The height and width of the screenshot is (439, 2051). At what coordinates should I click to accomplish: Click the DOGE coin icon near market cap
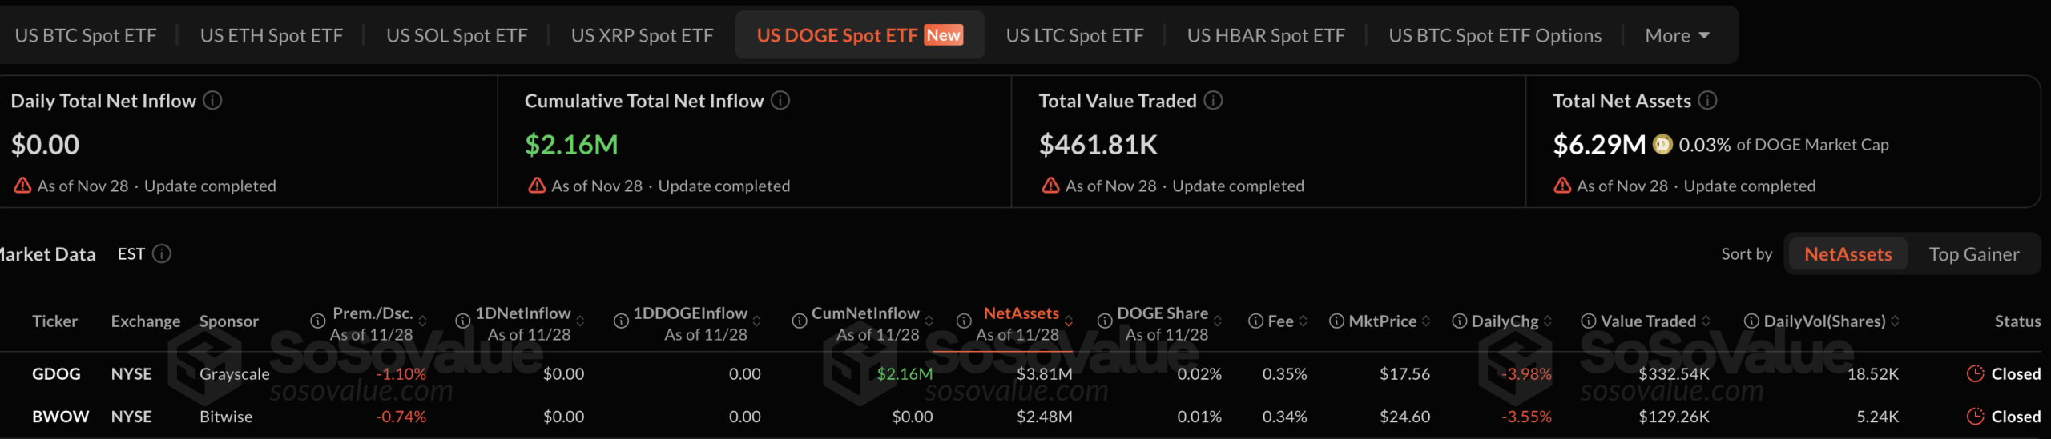pos(1662,144)
